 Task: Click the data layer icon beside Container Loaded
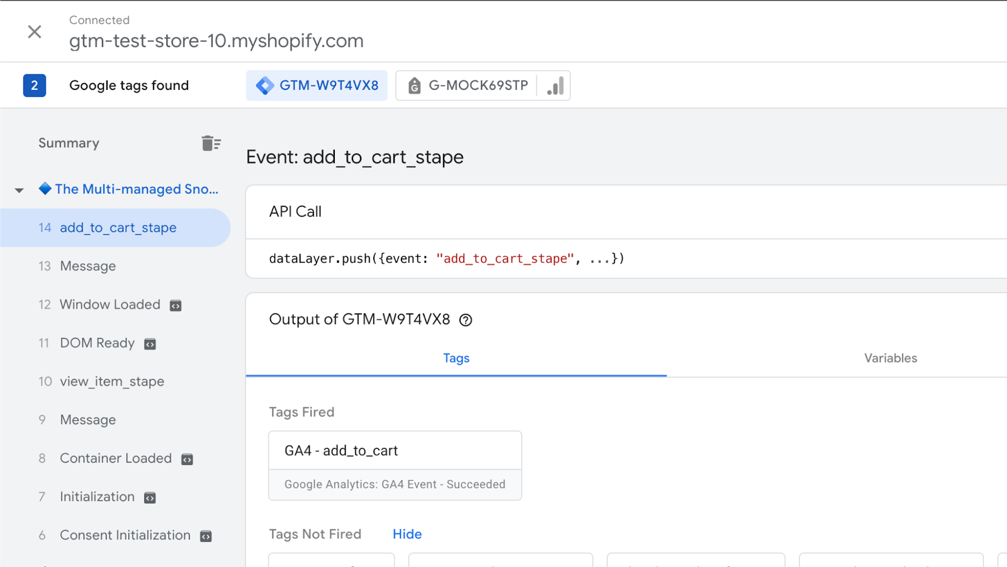[187, 459]
